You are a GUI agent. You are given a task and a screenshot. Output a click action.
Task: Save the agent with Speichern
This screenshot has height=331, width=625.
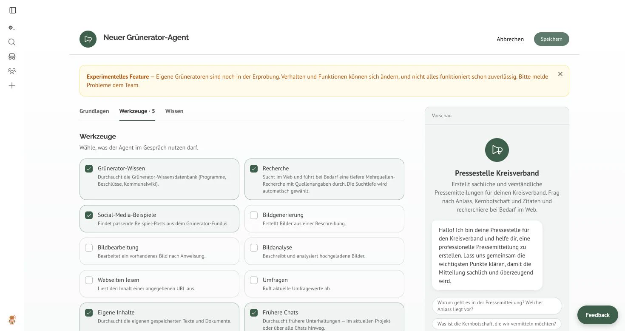(x=551, y=39)
